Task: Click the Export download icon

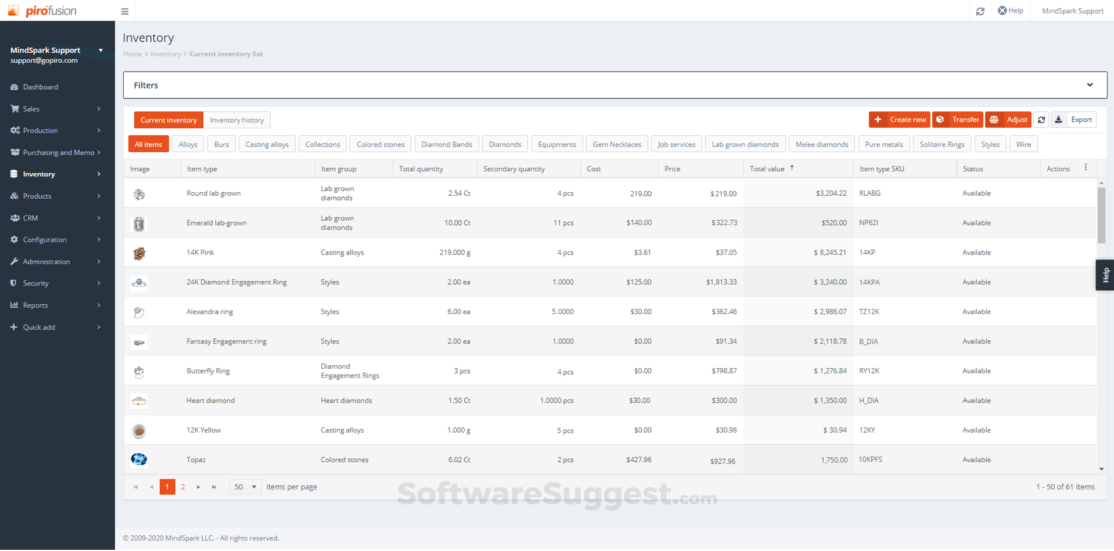Action: pyautogui.click(x=1059, y=120)
